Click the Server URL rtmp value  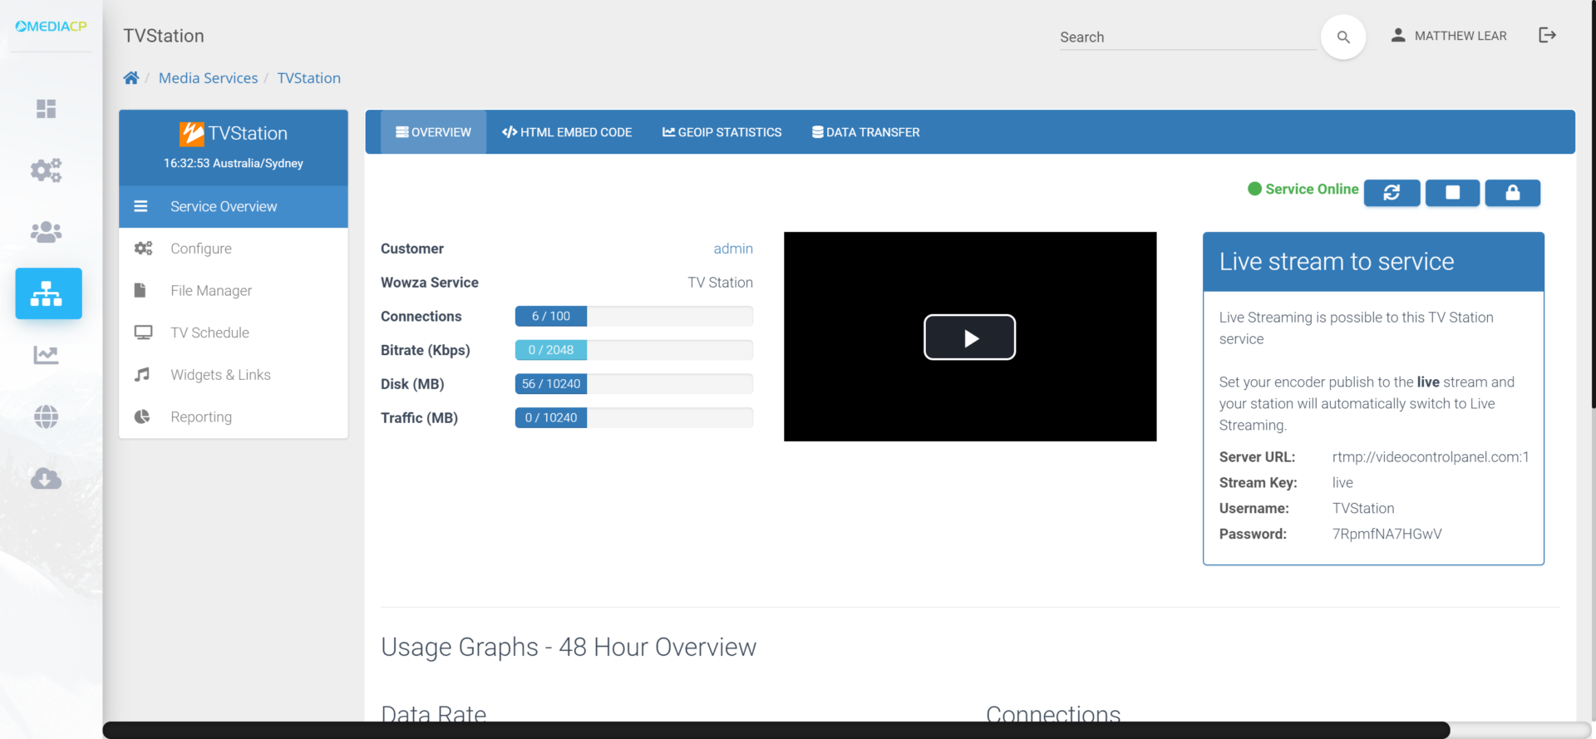click(1431, 457)
